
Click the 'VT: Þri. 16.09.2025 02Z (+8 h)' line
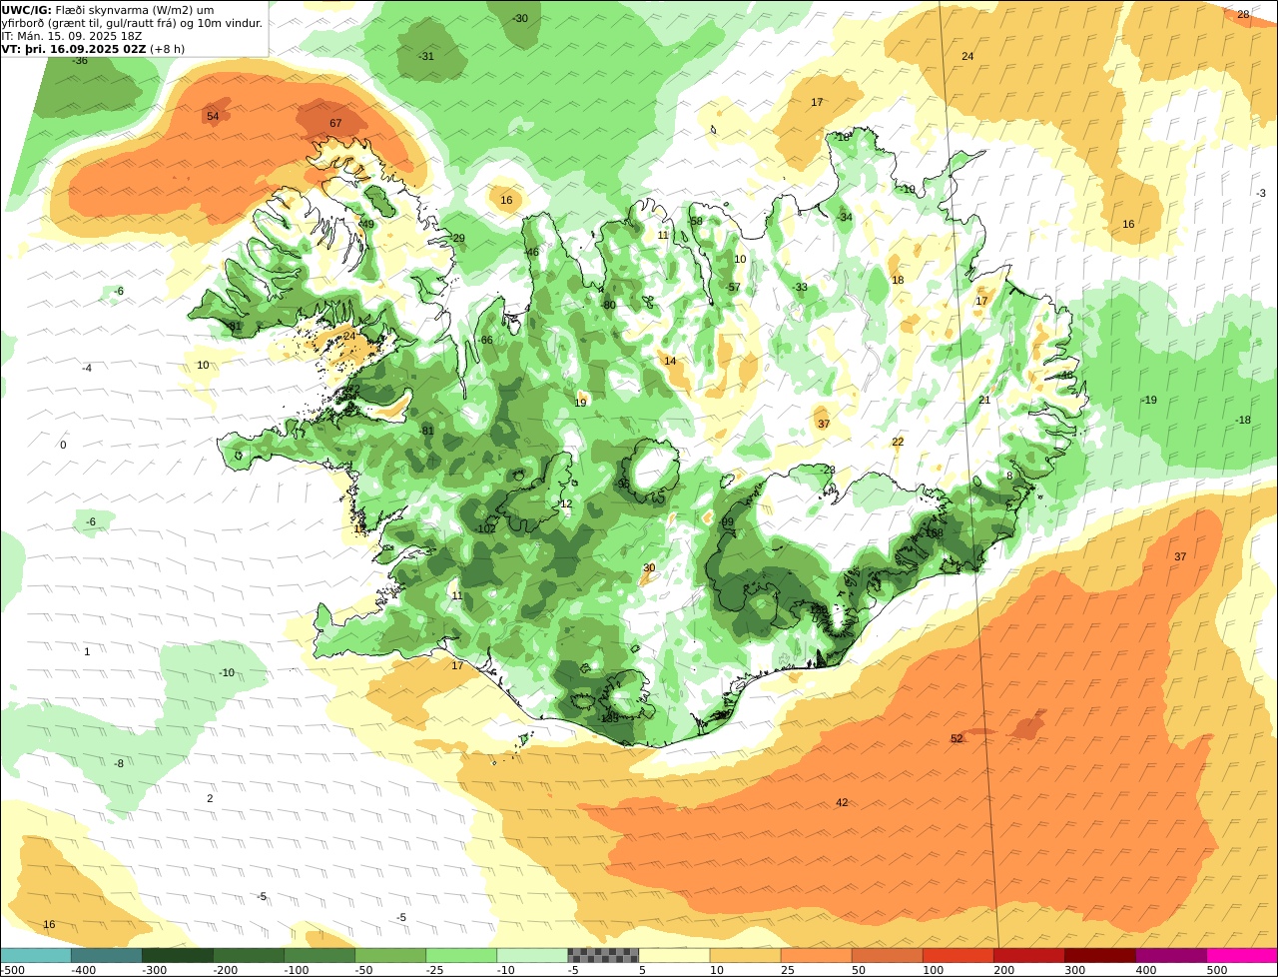(94, 49)
